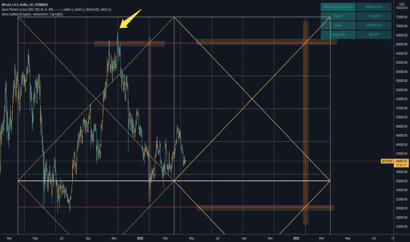Click the 68000.00 price axis label
The image size is (410, 242).
point(402,35)
